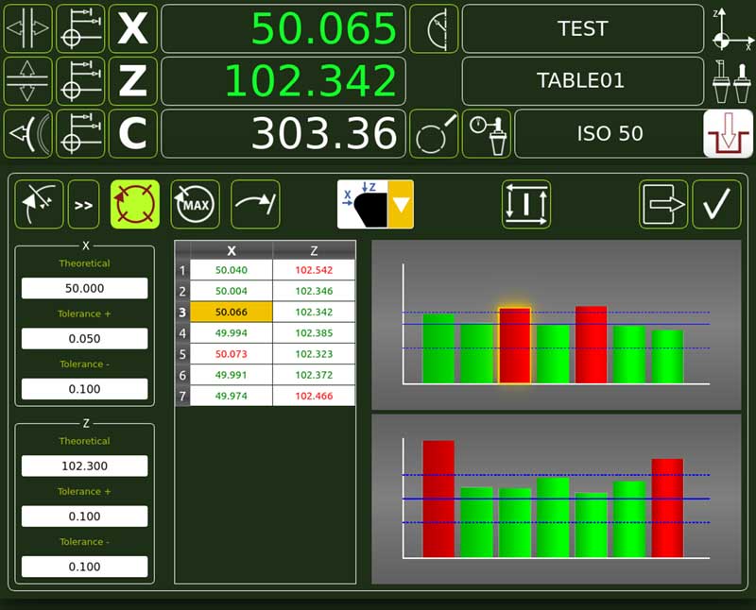Click the X Theoretical field showing 50.000
Screen dimensions: 756x610
[x=84, y=288]
